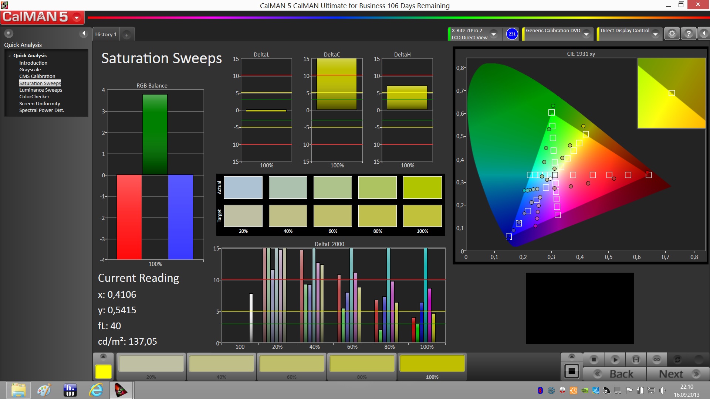Open ColorChecker in Quick Analysis list
Screen dimensions: 710x399
(x=34, y=97)
